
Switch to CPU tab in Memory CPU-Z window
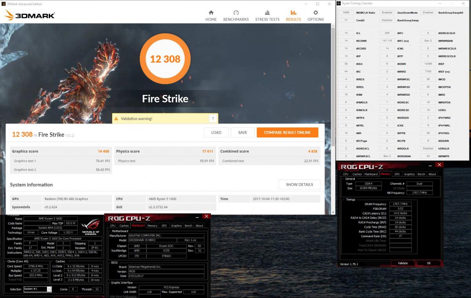(x=345, y=174)
